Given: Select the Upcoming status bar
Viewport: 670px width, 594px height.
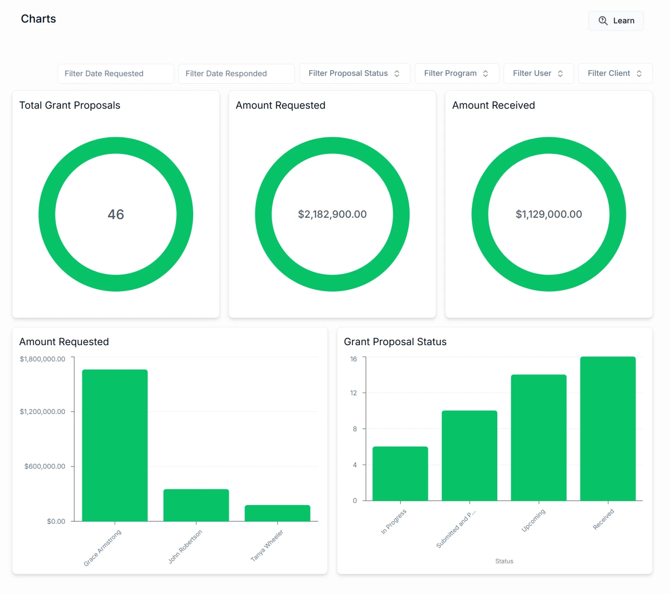Looking at the screenshot, I should pyautogui.click(x=539, y=437).
